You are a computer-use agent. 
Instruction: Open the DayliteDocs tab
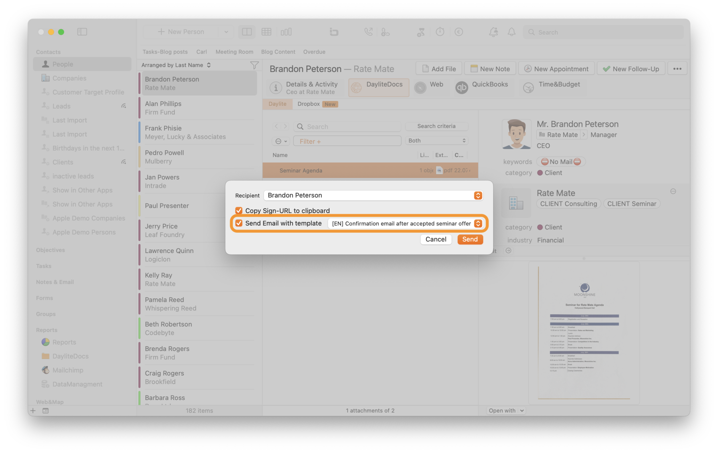[379, 87]
